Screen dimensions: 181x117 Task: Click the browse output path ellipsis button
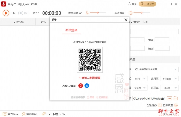(x=169, y=99)
